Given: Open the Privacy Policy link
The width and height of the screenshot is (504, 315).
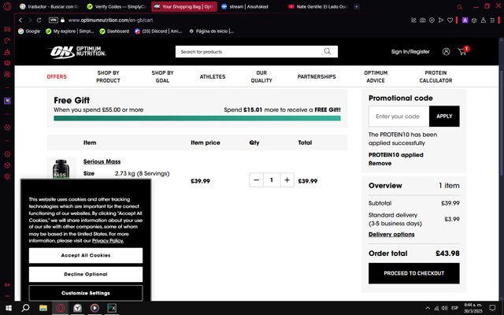Looking at the screenshot, I should 108,240.
